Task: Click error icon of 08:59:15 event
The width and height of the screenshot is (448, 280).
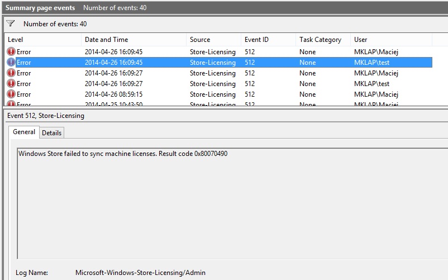Action: (x=11, y=94)
